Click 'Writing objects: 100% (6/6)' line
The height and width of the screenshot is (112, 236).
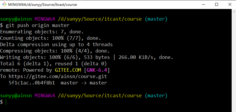point(86,57)
